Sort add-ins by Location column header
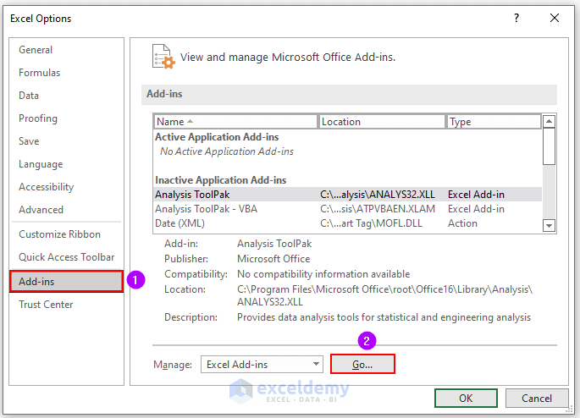 (381, 122)
